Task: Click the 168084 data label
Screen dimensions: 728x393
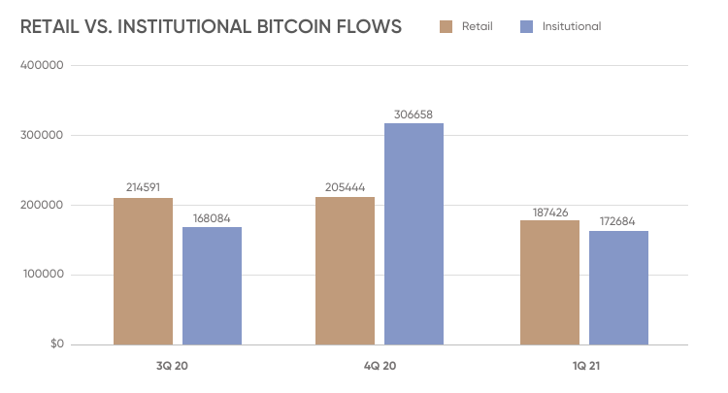Action: pyautogui.click(x=212, y=217)
